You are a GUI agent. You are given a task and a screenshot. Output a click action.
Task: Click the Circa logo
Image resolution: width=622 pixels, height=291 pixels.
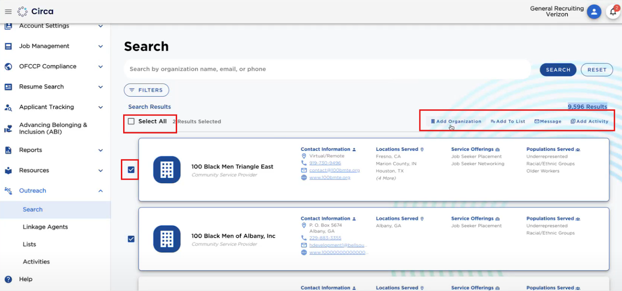point(35,11)
